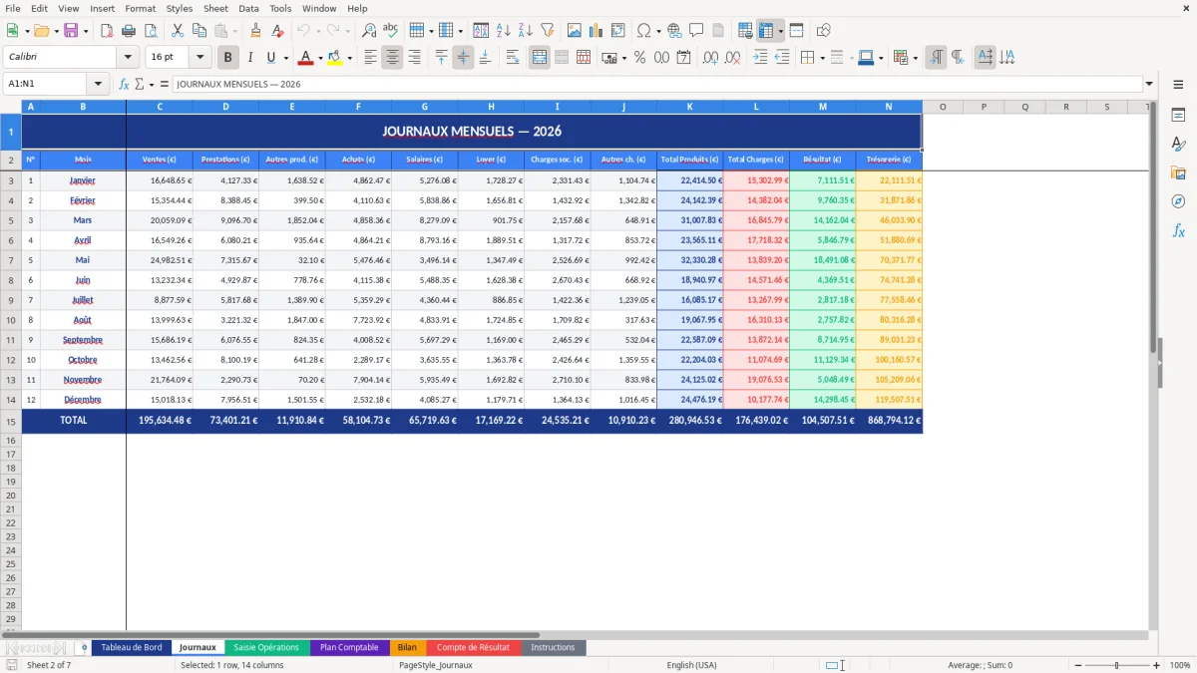Toggle Center Horizontally alignment
The image size is (1197, 673).
click(x=392, y=58)
